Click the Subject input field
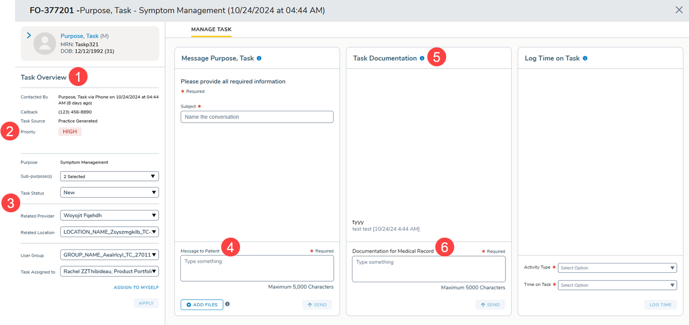 pos(257,117)
